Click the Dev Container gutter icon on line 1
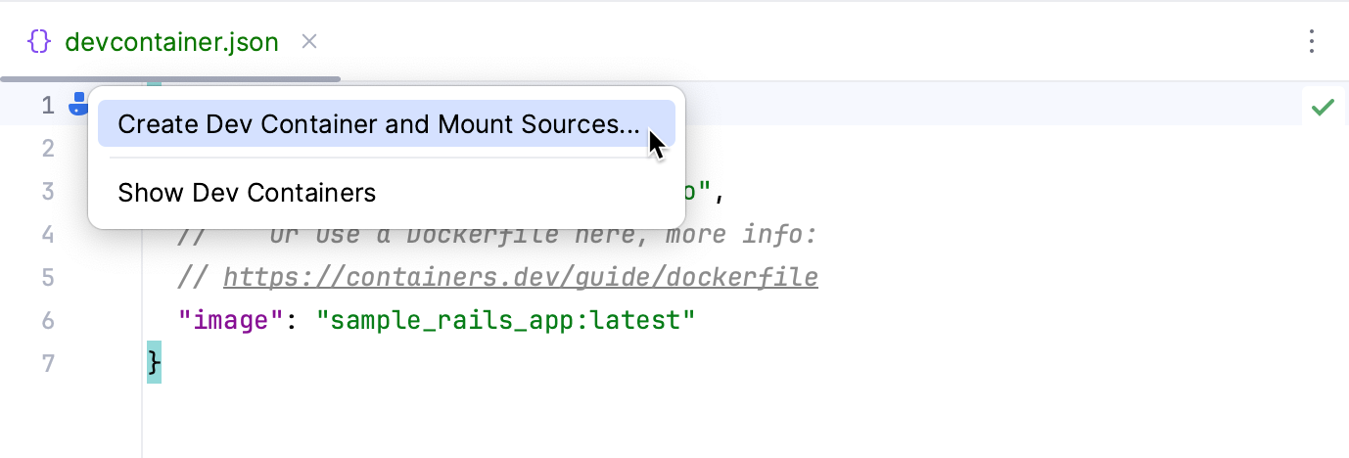The width and height of the screenshot is (1349, 458). pyautogui.click(x=77, y=105)
